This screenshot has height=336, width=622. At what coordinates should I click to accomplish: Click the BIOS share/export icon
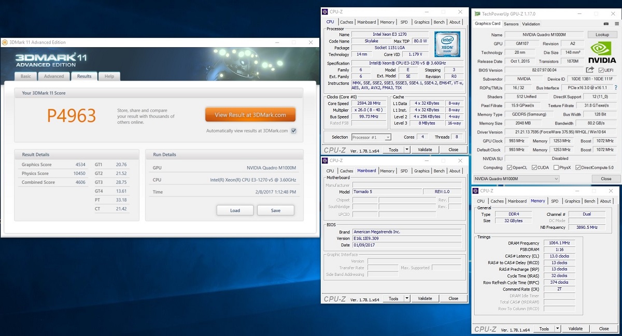[x=590, y=70]
